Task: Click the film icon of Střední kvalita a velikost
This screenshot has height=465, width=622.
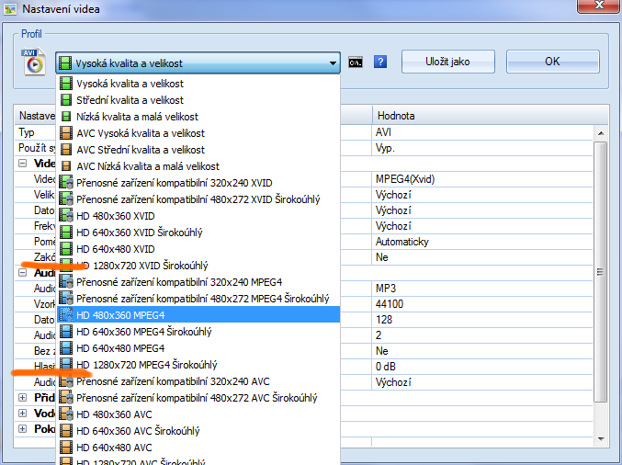Action: [66, 100]
